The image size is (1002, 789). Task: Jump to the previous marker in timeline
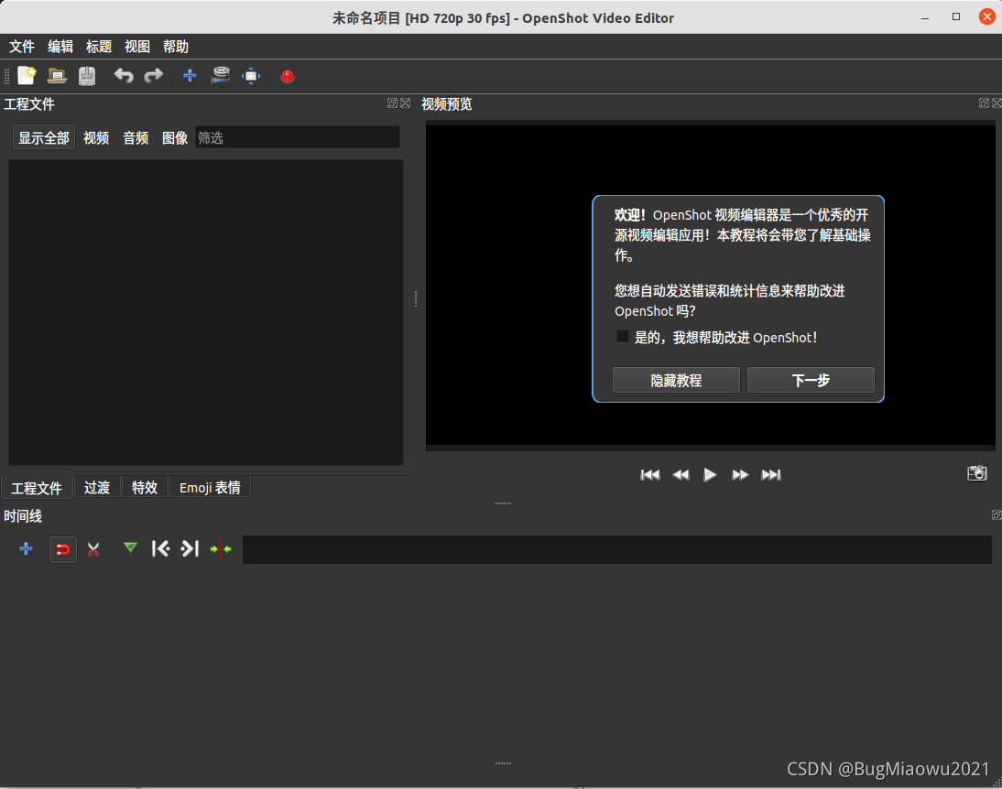point(160,549)
